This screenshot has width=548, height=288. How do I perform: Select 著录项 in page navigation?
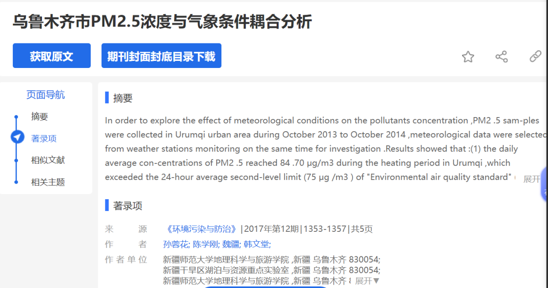[44, 138]
